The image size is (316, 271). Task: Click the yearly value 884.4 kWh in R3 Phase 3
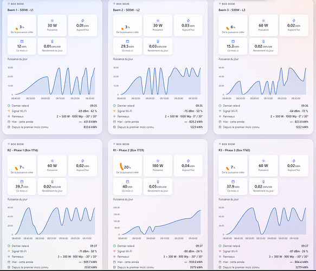(301, 262)
